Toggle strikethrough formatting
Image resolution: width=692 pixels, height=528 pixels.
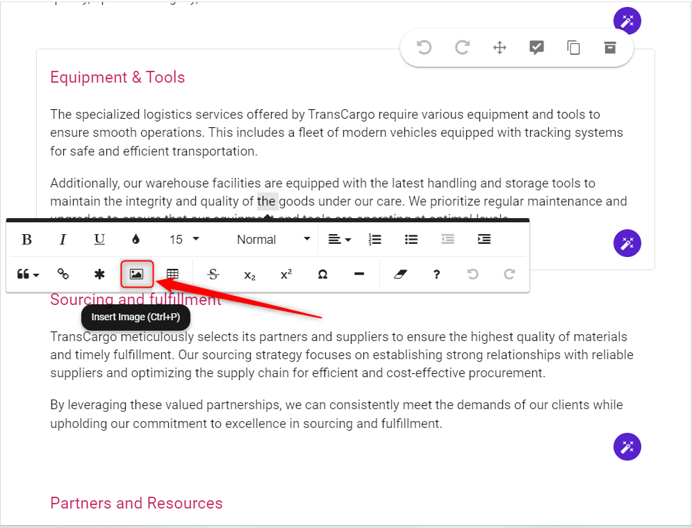tap(213, 274)
